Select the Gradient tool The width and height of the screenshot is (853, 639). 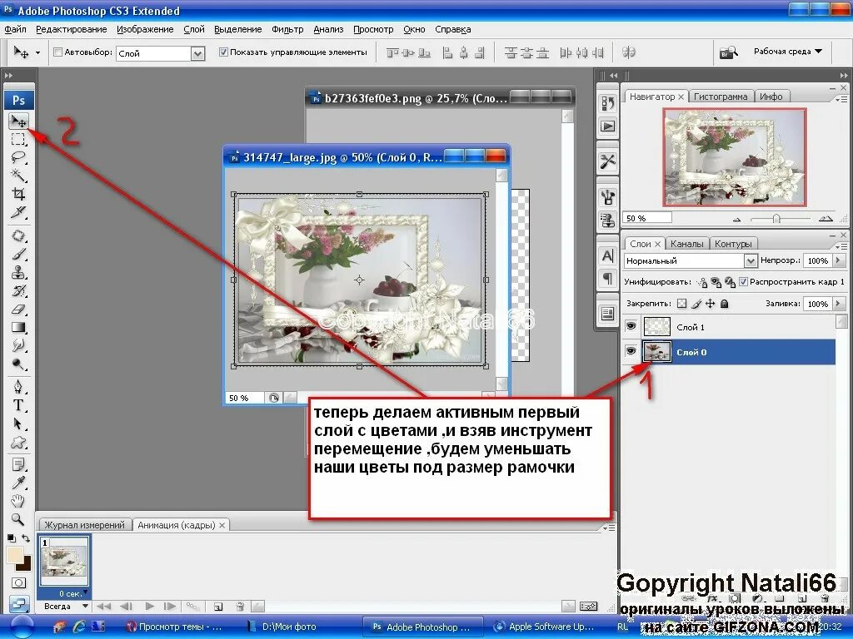click(x=18, y=327)
